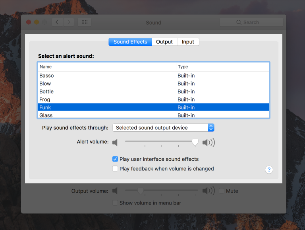Close the Sound window with red button

(29, 22)
